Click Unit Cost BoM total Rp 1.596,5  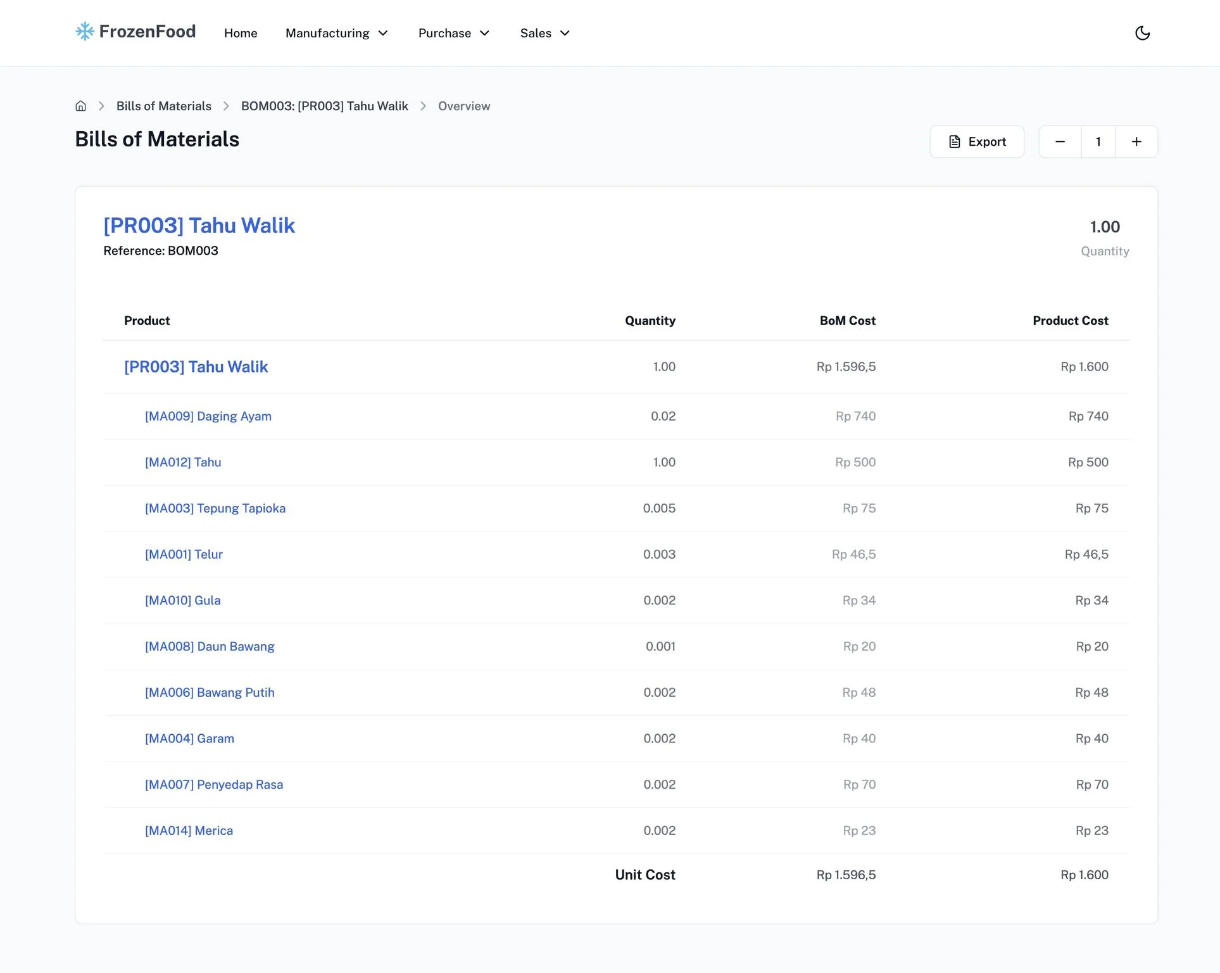pyautogui.click(x=846, y=875)
